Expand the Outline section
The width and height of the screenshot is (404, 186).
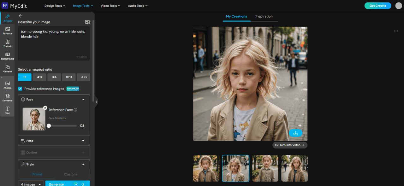tap(83, 153)
